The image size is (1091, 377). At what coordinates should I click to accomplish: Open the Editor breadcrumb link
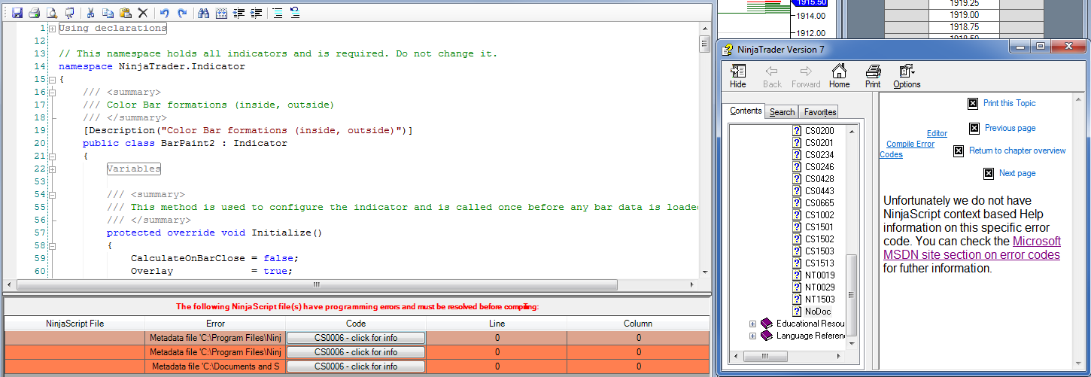[x=937, y=133]
